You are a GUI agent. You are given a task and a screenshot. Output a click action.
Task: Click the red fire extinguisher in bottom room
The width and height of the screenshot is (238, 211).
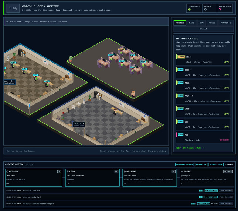63,113
